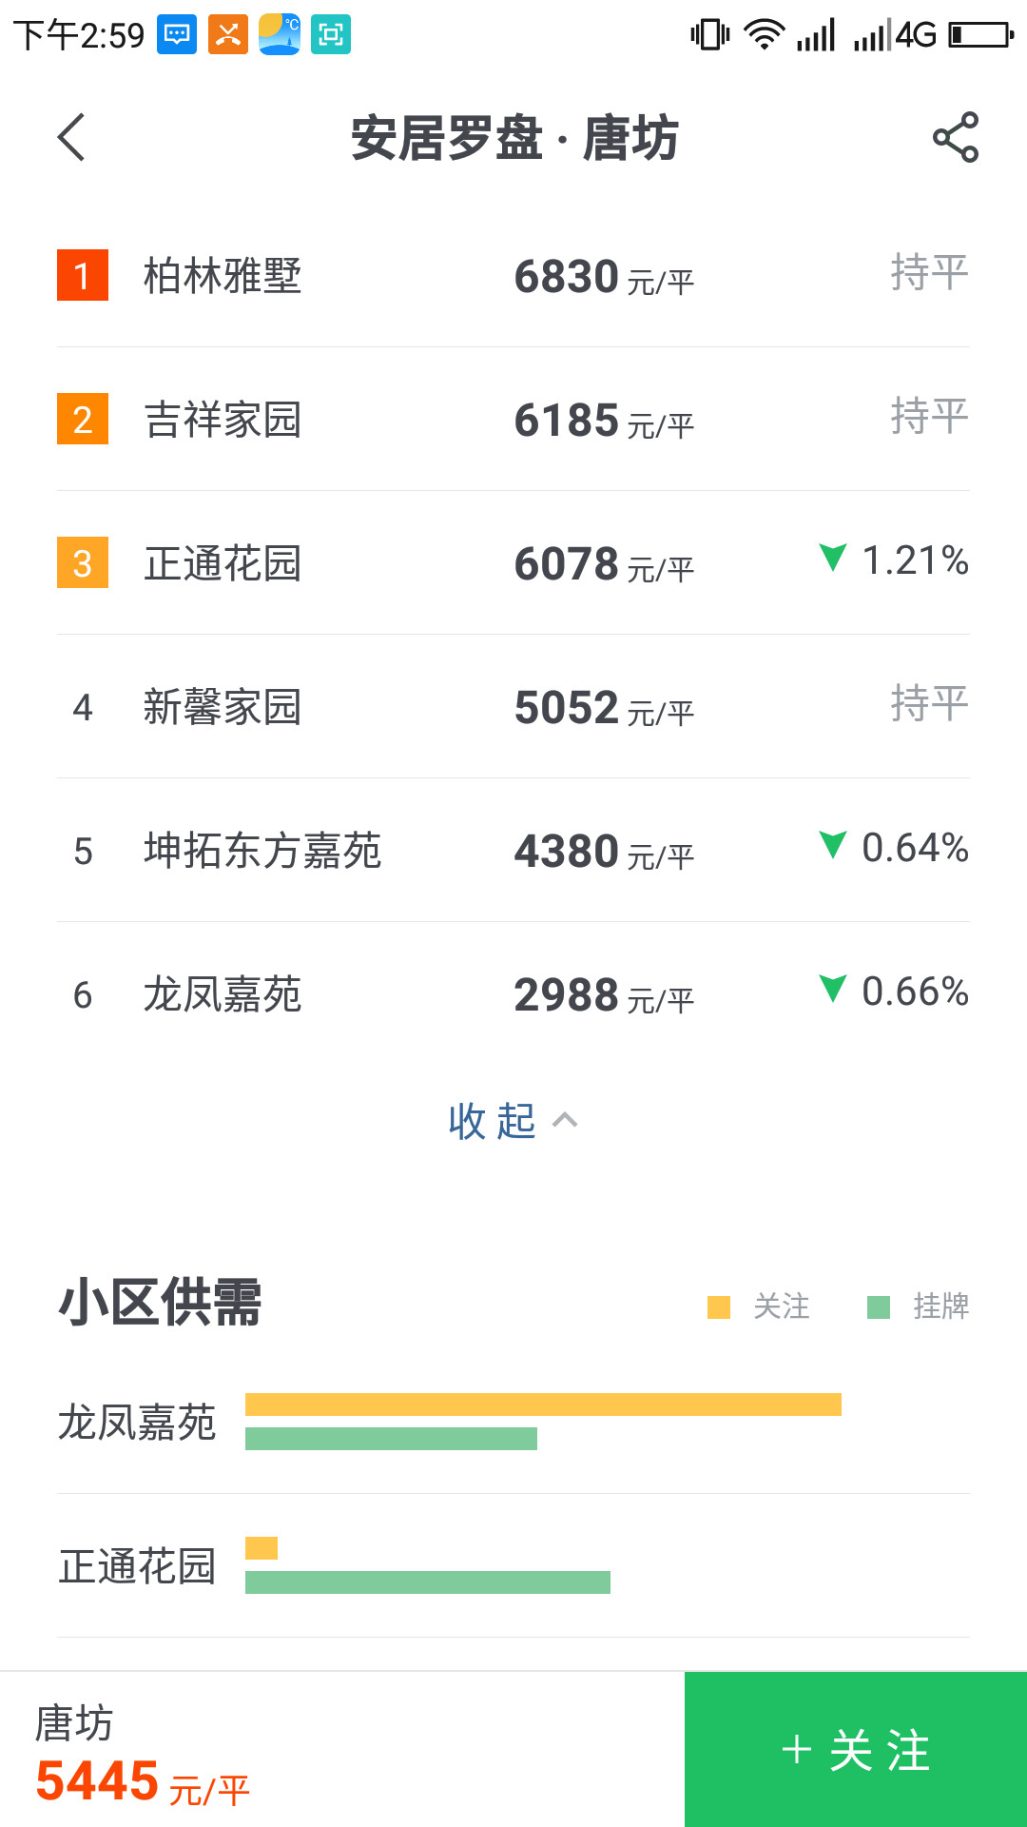
Task: Open the share icon
Action: [x=955, y=137]
